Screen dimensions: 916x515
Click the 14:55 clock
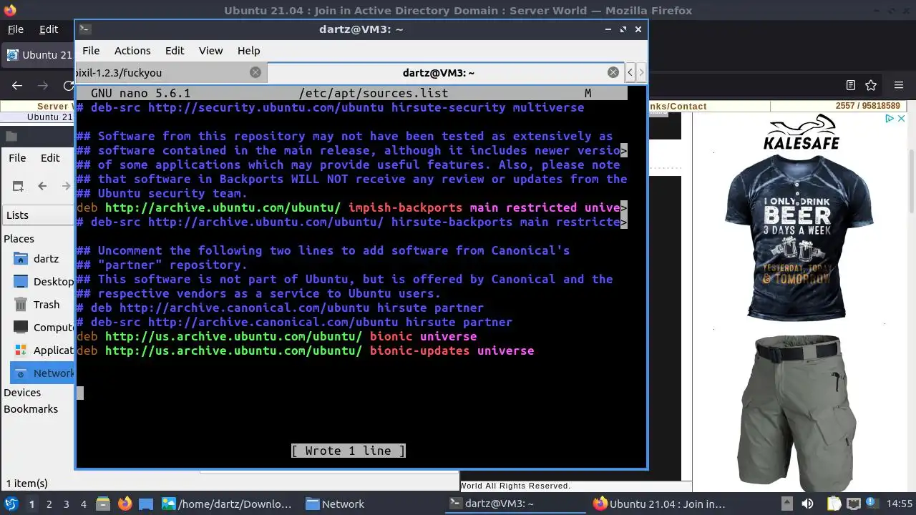[900, 504]
